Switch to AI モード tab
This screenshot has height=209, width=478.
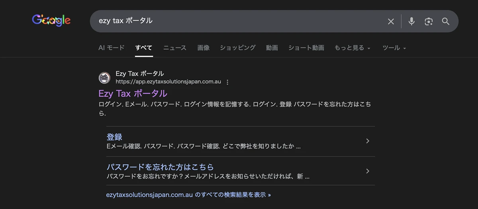coord(112,48)
